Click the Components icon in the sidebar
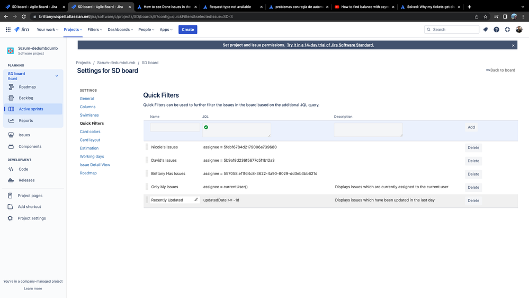Viewport: 529px width, 298px height. pyautogui.click(x=11, y=147)
